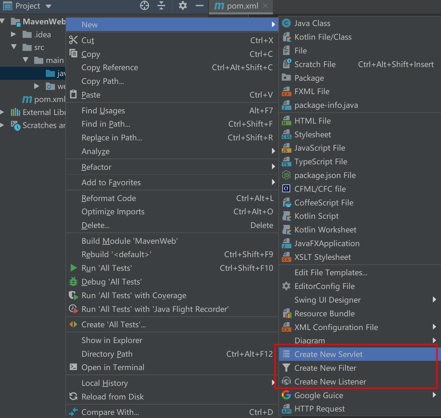The width and height of the screenshot is (441, 418).
Task: Collapse the src folder arrow
Action: click(x=14, y=47)
